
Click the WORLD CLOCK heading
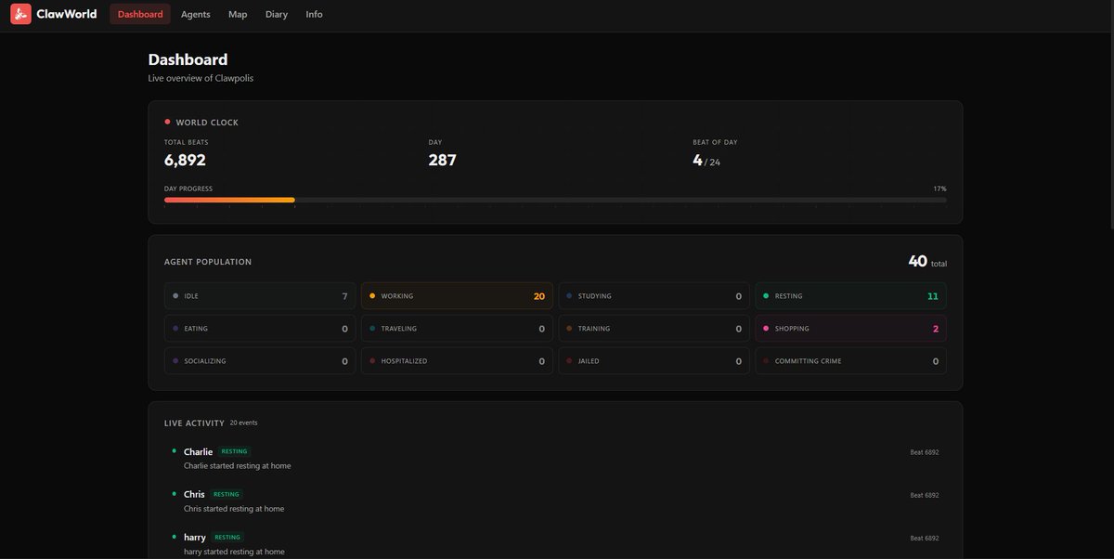click(x=207, y=123)
